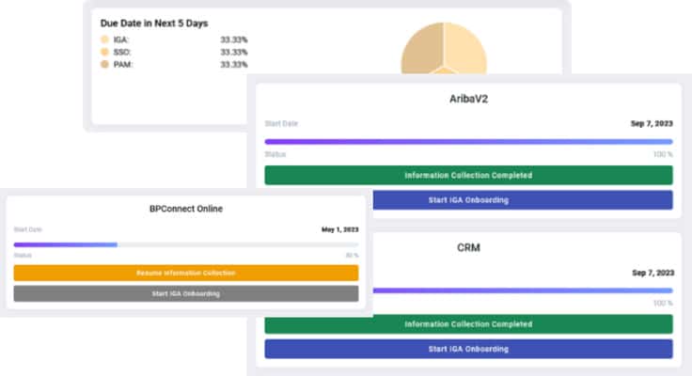Click the PAM legend color swatch
The image size is (692, 376).
tap(104, 65)
